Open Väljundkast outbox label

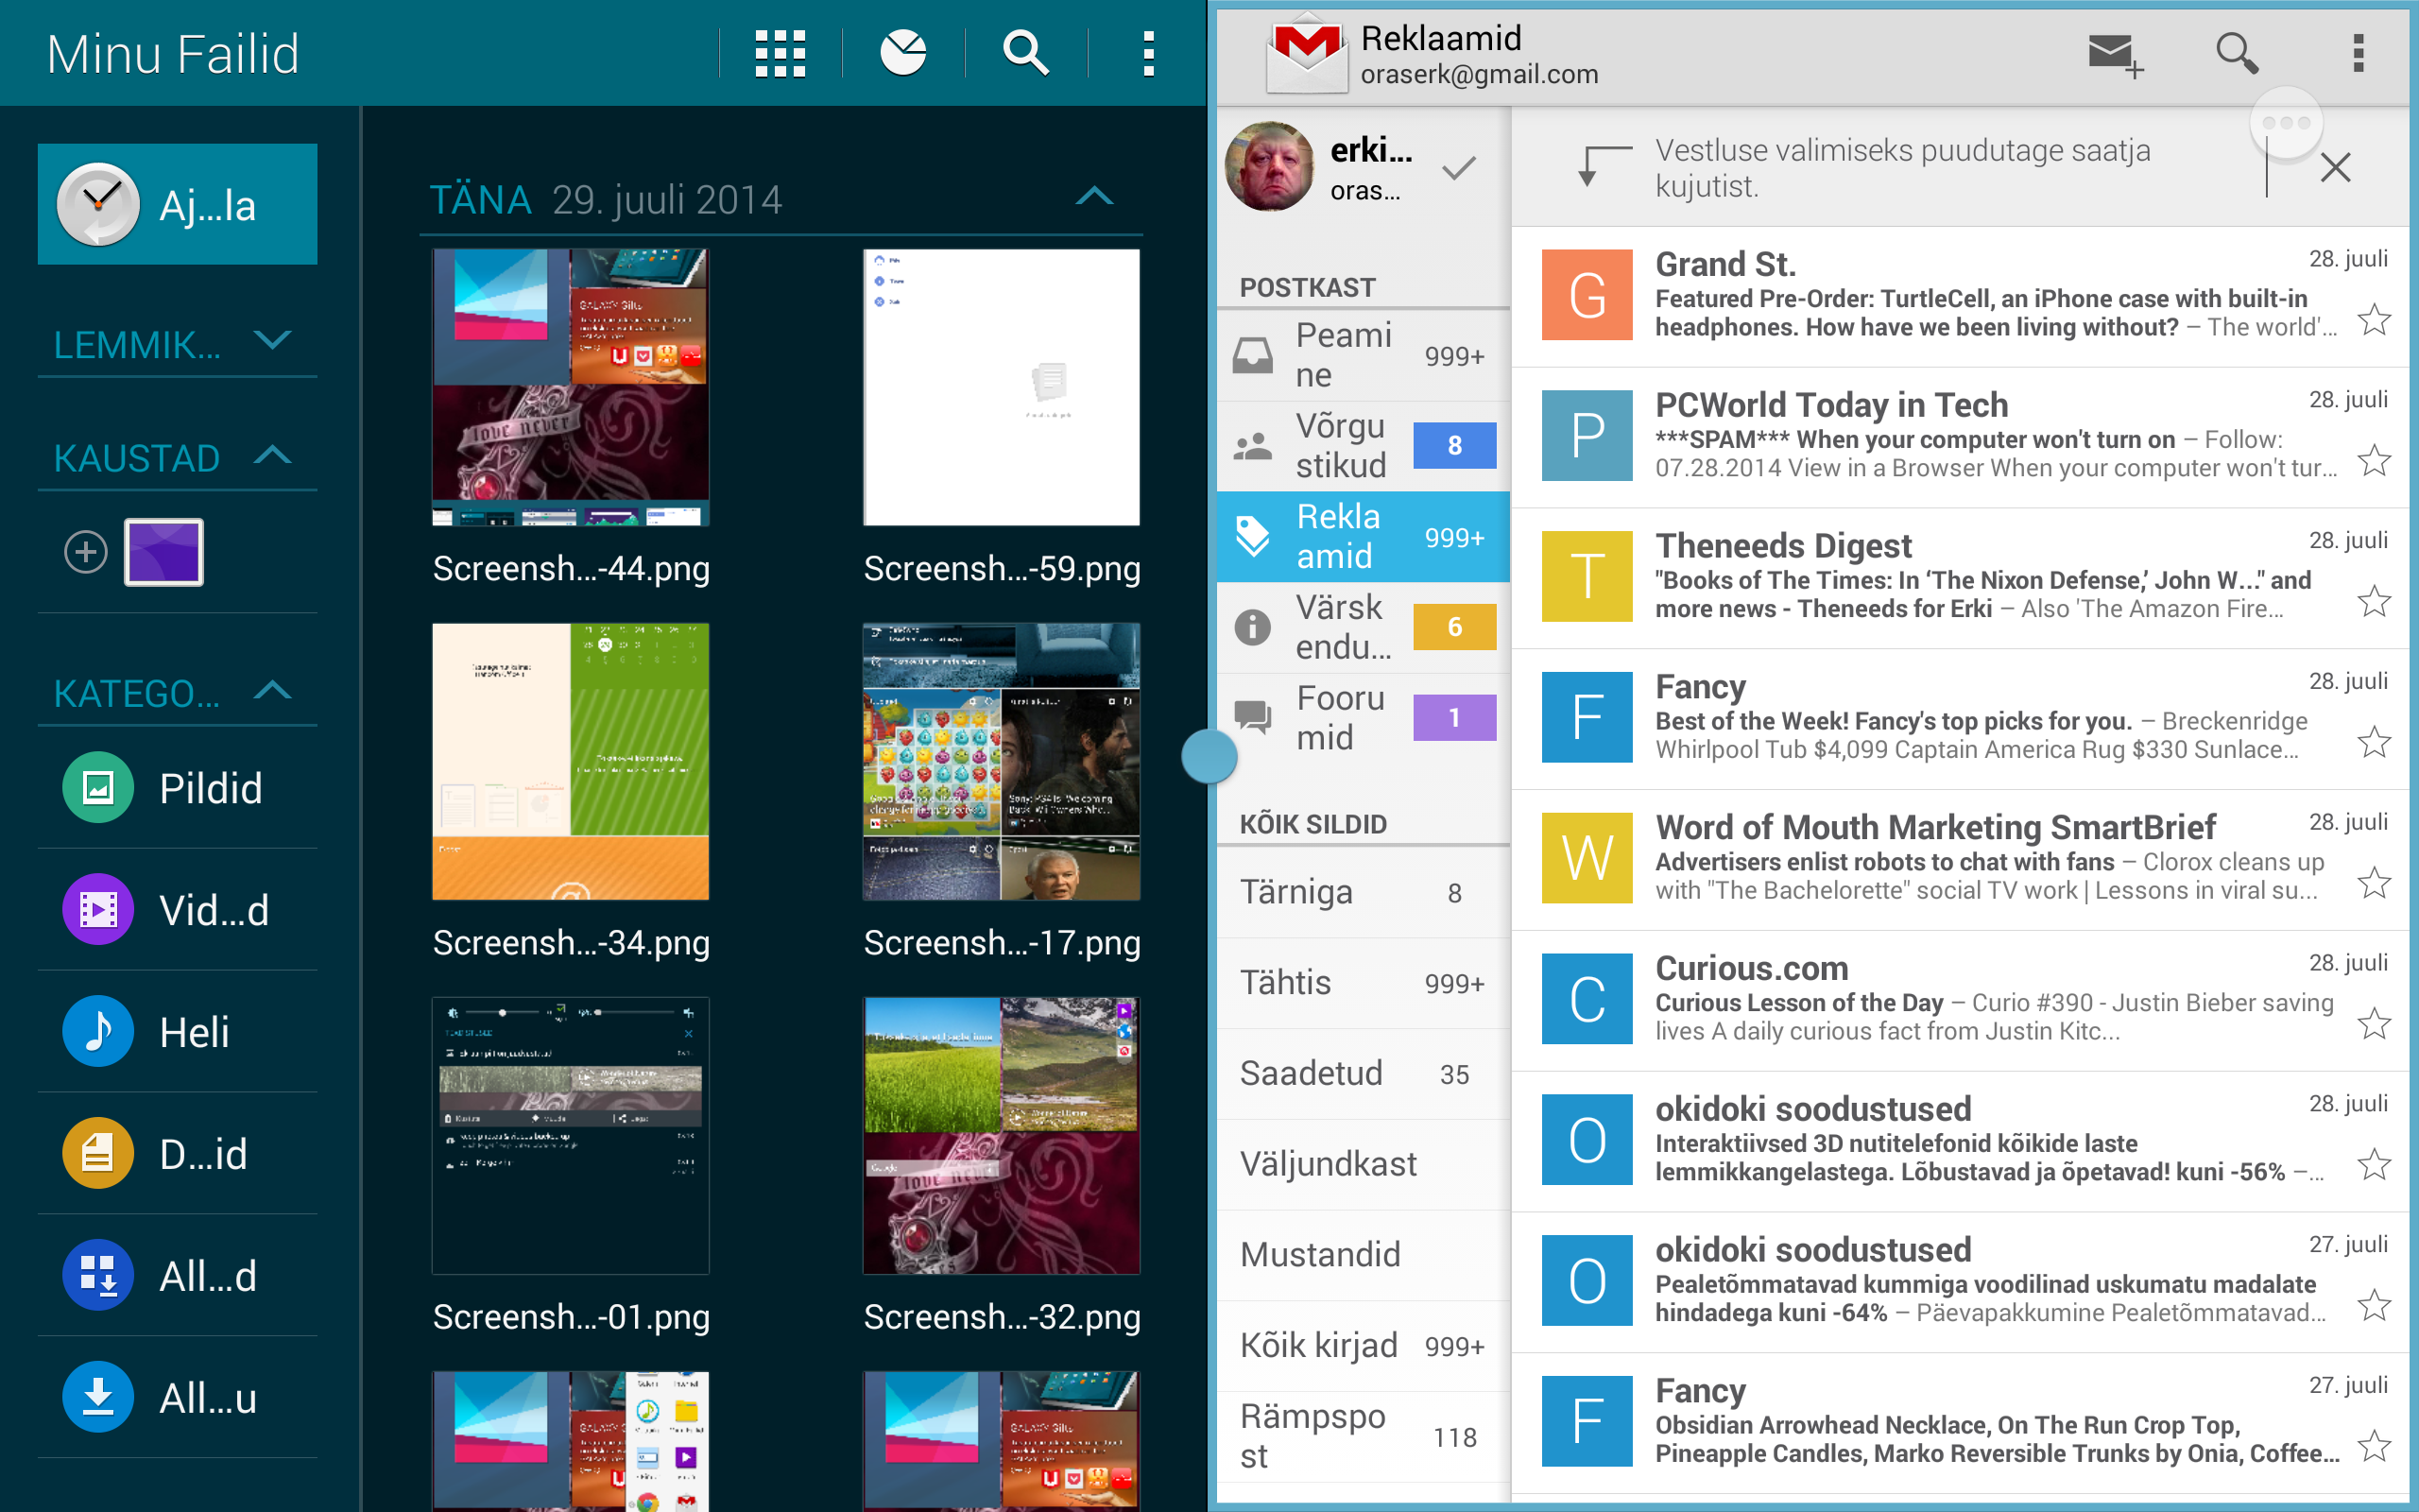coord(1364,1164)
